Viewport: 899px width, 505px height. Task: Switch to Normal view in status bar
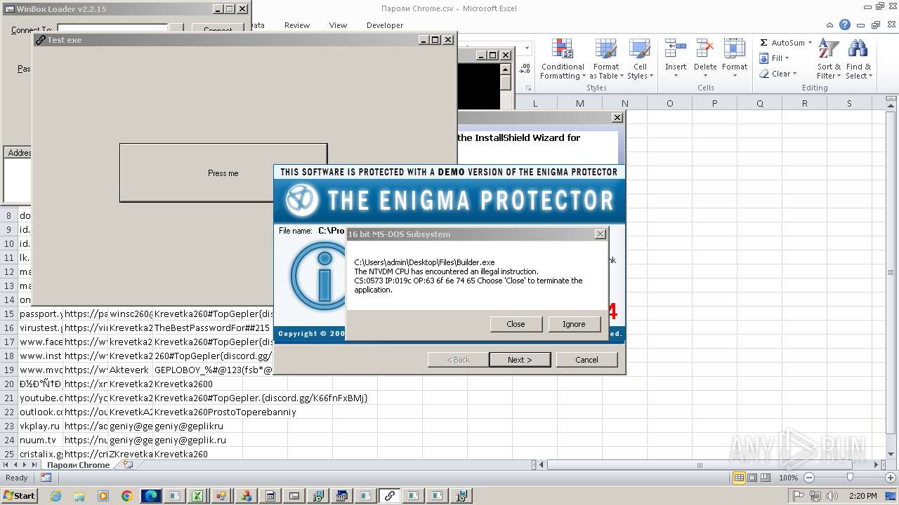click(739, 478)
